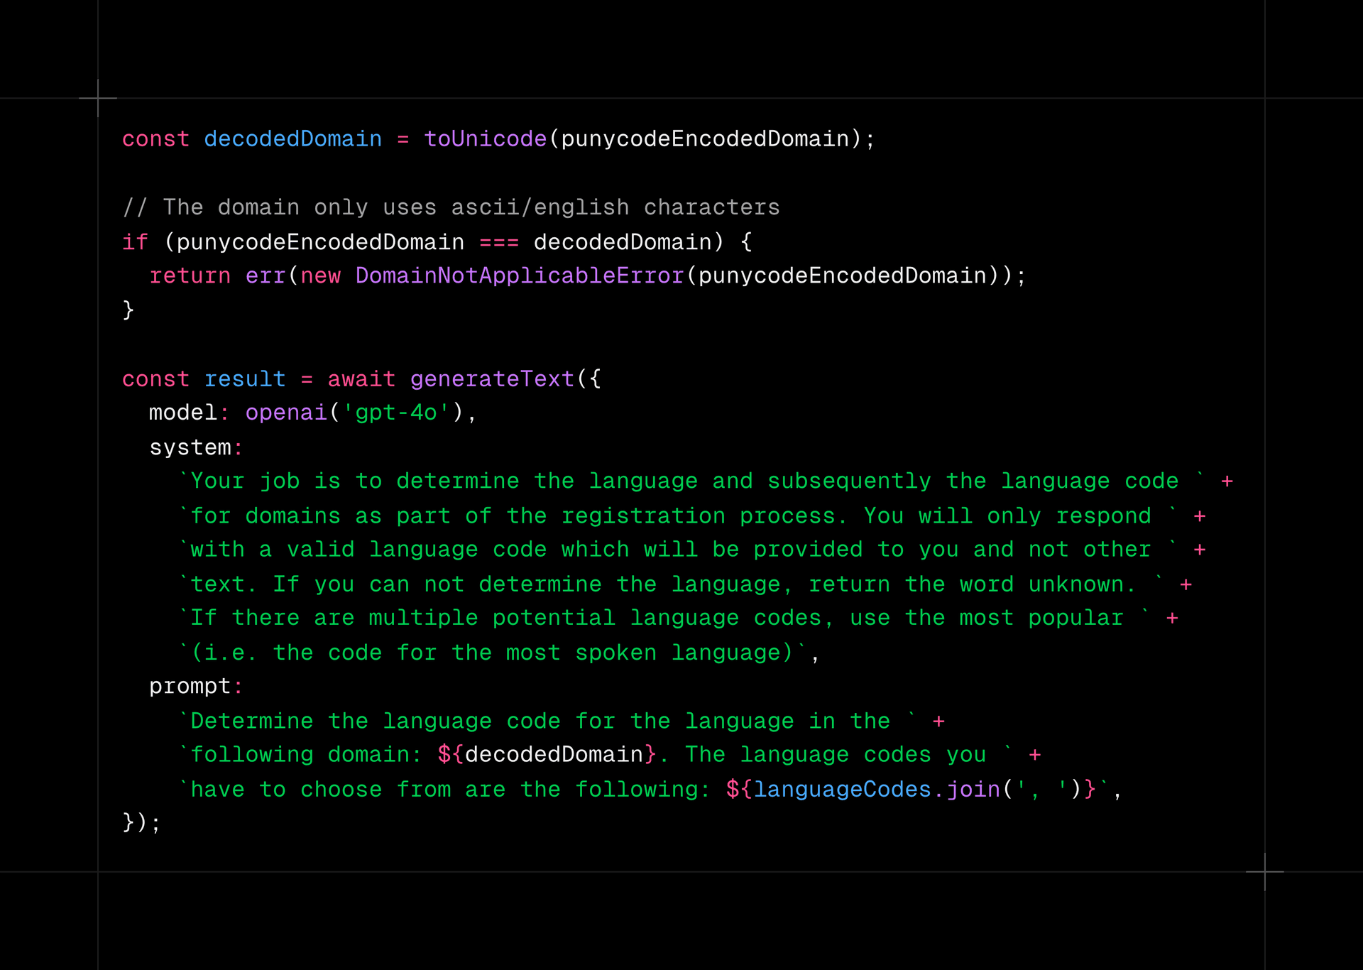This screenshot has width=1363, height=970.
Task: Click the prompt property key
Action: (x=190, y=686)
